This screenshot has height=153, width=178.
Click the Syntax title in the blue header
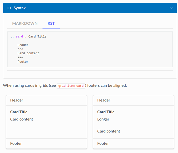(x=19, y=8)
